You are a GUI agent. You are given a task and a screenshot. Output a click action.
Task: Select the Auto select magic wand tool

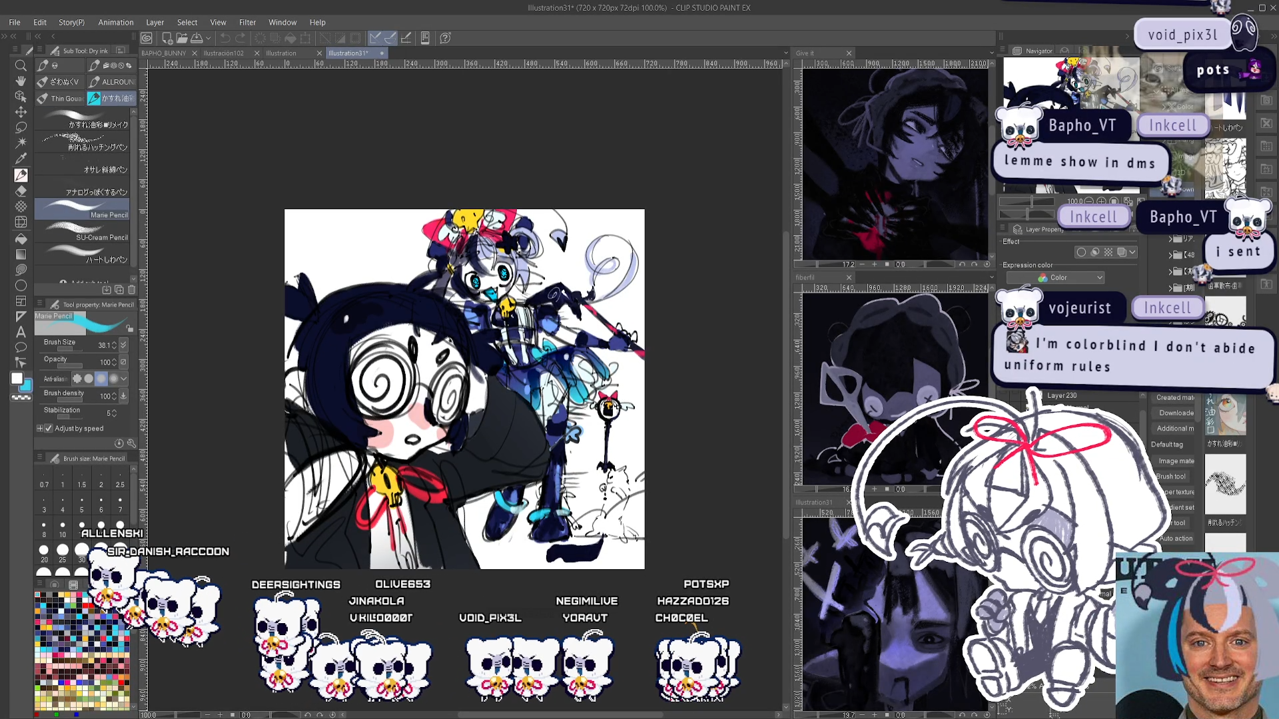coord(21,142)
